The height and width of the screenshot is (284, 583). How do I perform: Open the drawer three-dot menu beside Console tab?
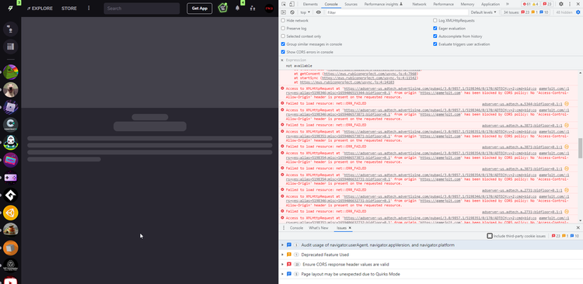(x=284, y=228)
